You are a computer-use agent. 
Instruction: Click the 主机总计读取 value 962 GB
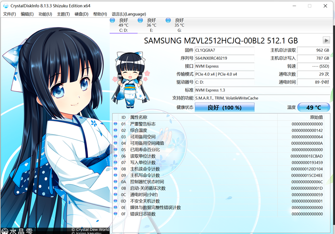(314, 50)
